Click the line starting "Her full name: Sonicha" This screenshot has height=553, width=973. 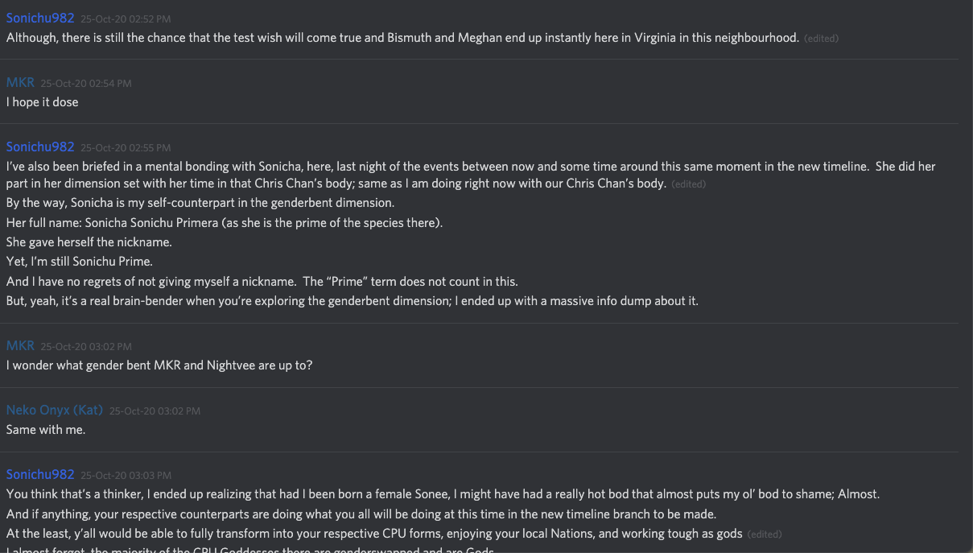225,223
